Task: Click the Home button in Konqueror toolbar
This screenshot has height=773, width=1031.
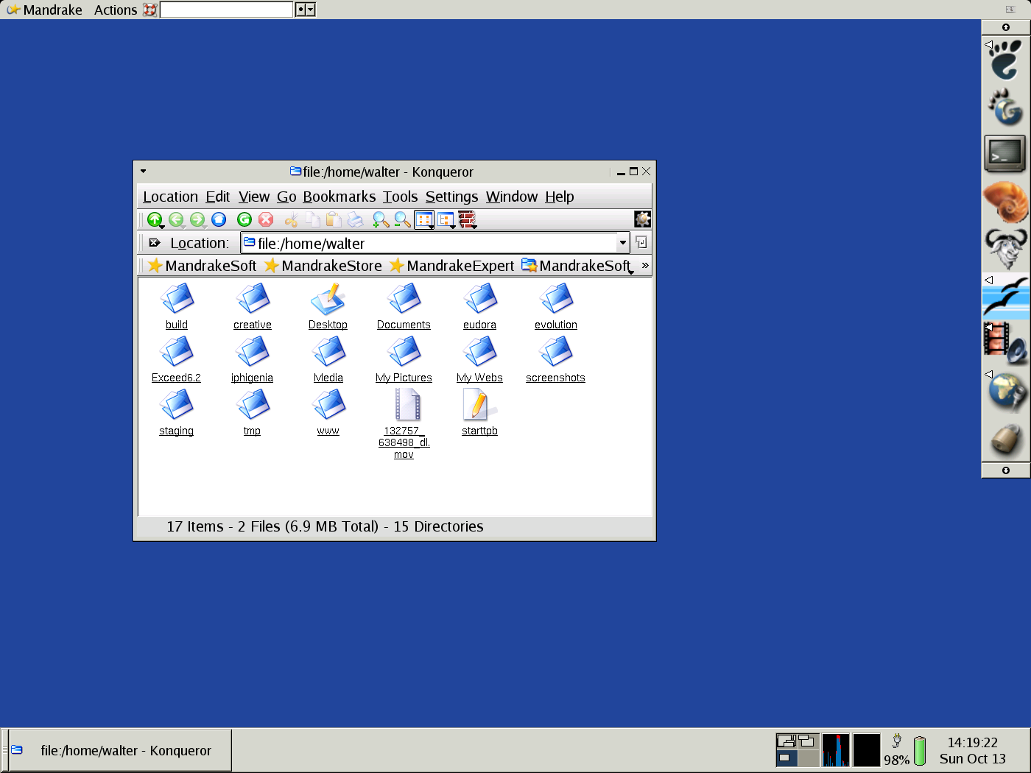Action: (x=219, y=219)
